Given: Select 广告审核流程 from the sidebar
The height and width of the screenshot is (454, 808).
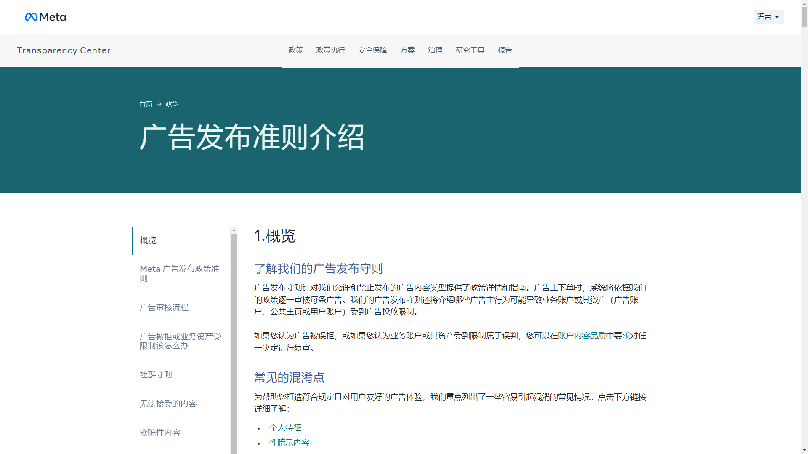Looking at the screenshot, I should pos(164,307).
